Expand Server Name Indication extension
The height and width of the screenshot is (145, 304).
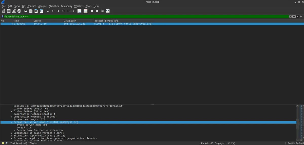(15, 130)
